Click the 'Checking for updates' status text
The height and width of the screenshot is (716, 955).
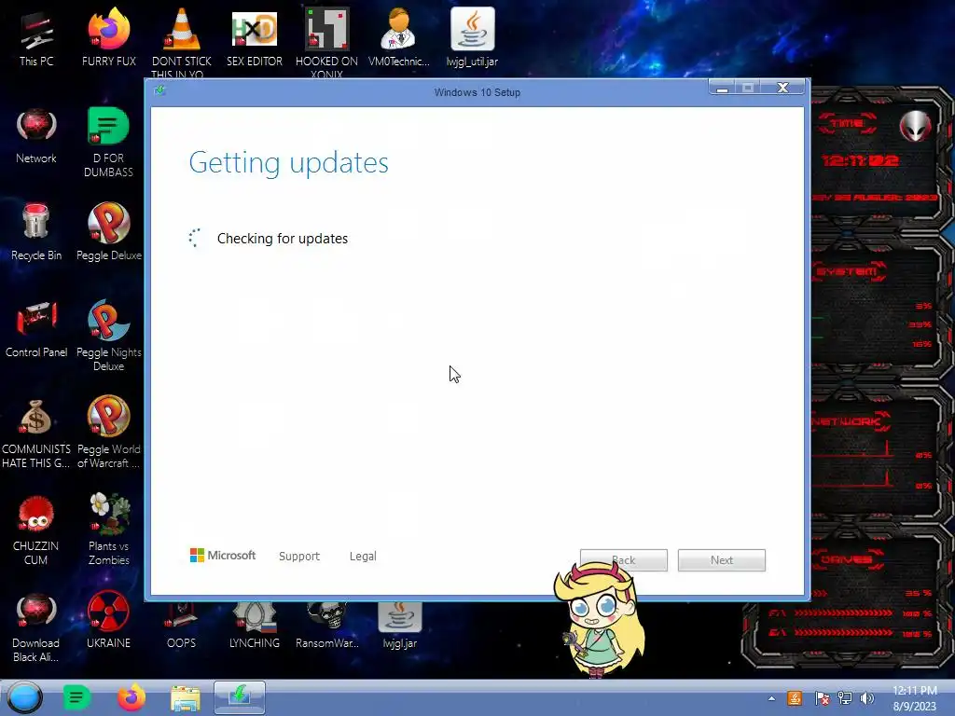[x=283, y=239]
